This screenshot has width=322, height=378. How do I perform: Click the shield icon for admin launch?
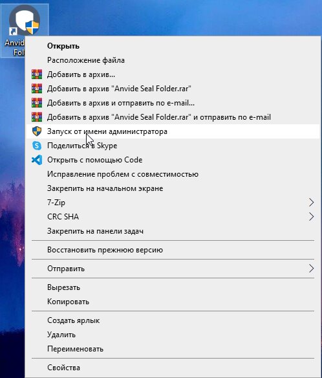pyautogui.click(x=37, y=131)
